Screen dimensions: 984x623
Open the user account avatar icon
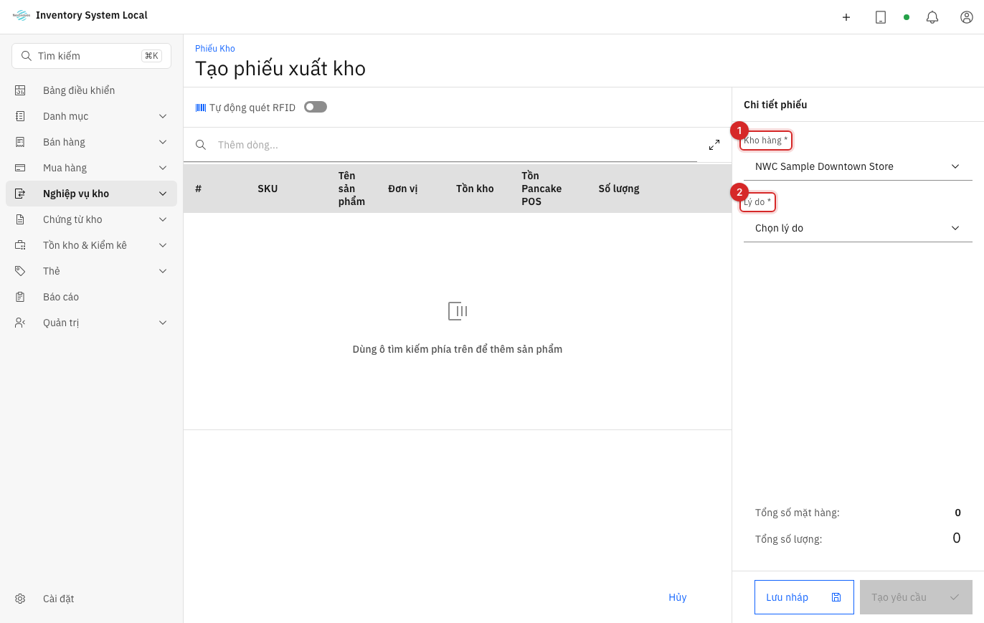click(x=967, y=17)
